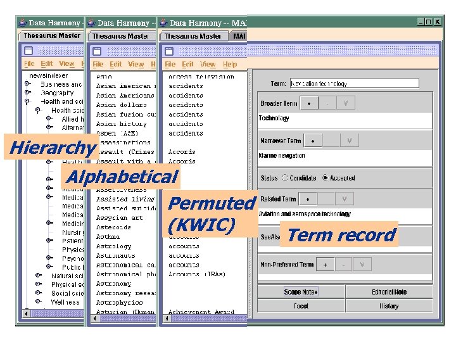This screenshot has height=342, width=456.
Task: Click the V button beside Narrower Term
Action: pyautogui.click(x=349, y=141)
